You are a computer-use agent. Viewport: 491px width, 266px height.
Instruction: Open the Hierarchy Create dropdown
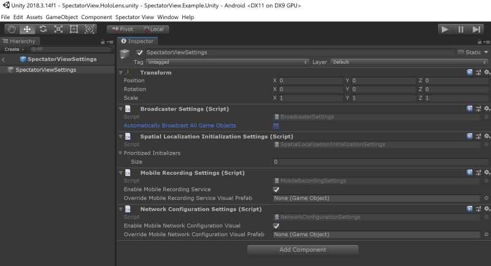pyautogui.click(x=14, y=50)
